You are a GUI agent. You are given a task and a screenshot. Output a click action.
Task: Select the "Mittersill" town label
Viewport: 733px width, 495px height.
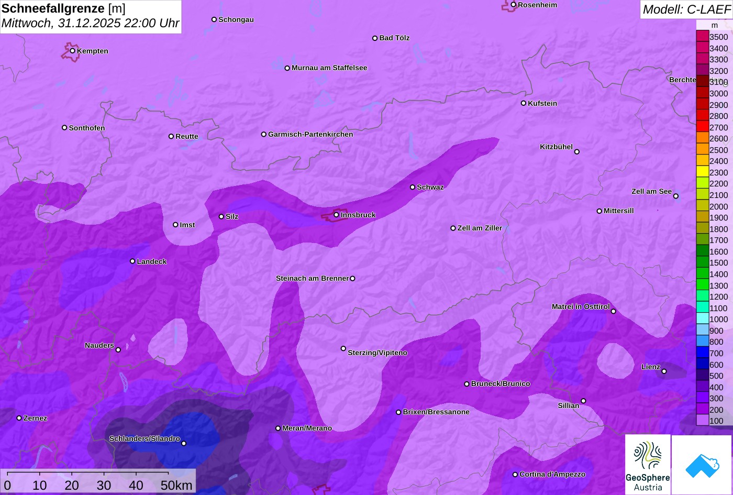[619, 211]
